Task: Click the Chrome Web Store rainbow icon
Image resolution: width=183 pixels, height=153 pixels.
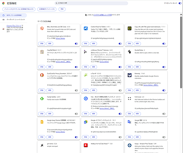Action: click(x=4, y=29)
